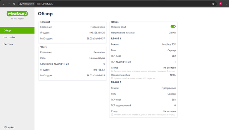Click mode value 'Modbus TCP'

point(169,44)
